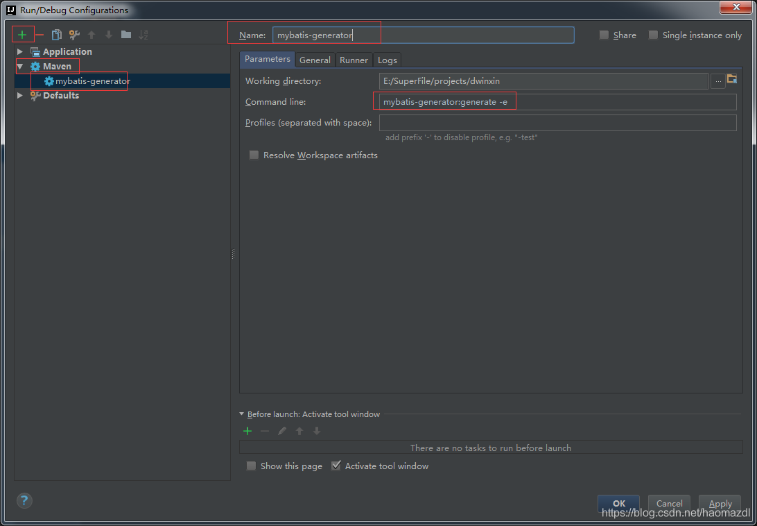This screenshot has width=757, height=526.
Task: Click the 'Before launch' section heading text
Action: pos(314,414)
